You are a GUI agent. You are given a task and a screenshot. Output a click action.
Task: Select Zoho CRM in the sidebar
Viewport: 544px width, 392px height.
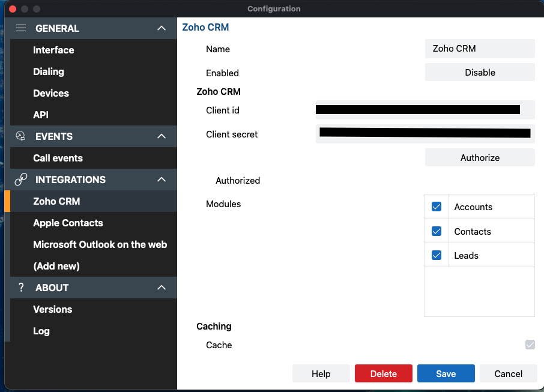94,201
